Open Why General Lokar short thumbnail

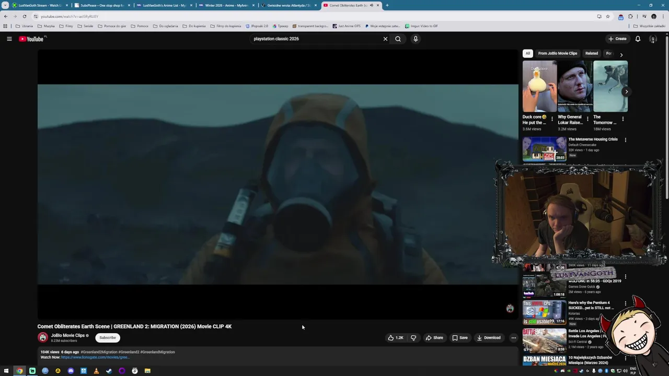coord(575,86)
